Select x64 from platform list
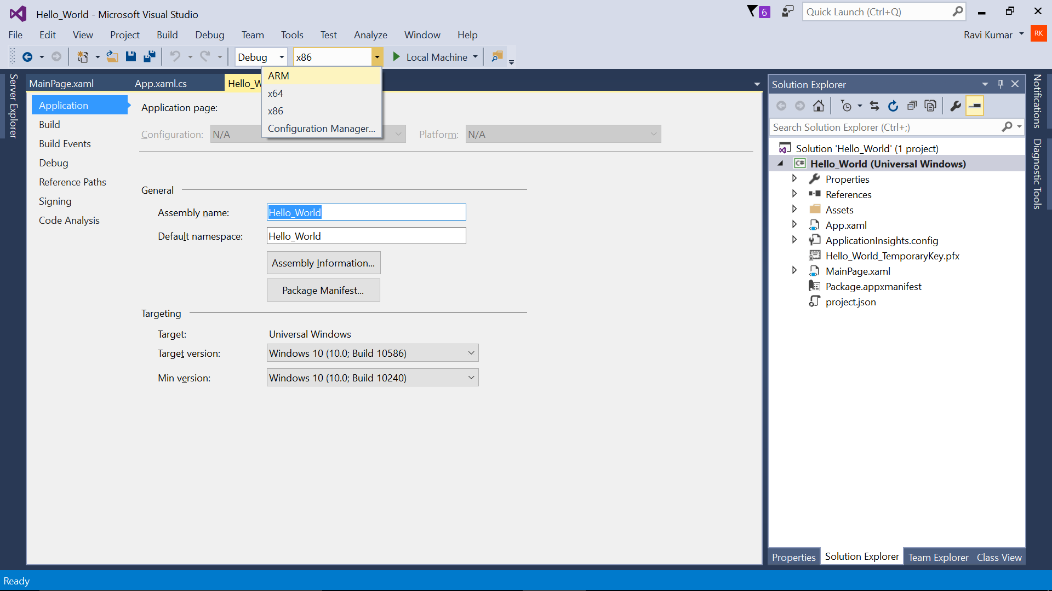 [322, 94]
